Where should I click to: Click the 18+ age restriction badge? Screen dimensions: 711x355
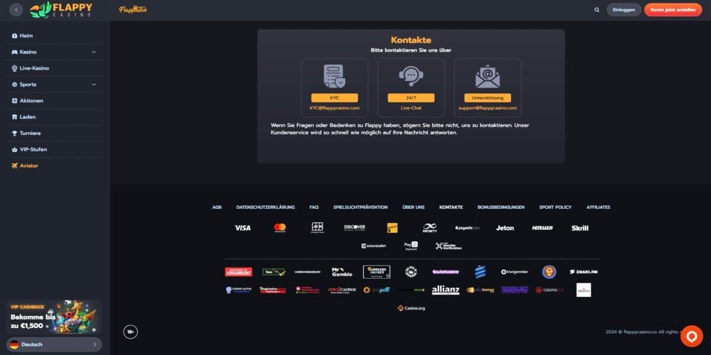pyautogui.click(x=130, y=332)
